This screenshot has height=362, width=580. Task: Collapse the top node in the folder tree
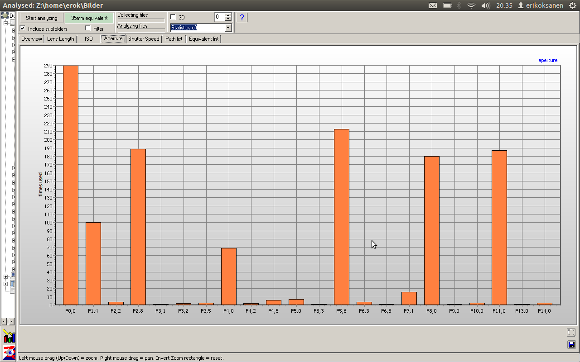point(5,23)
